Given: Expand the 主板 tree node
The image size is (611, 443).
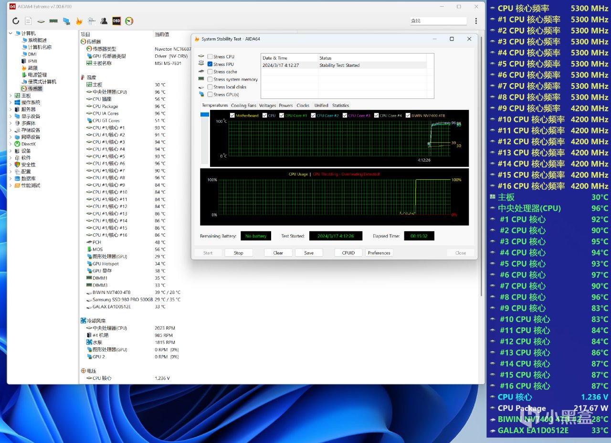Looking at the screenshot, I should [11, 96].
